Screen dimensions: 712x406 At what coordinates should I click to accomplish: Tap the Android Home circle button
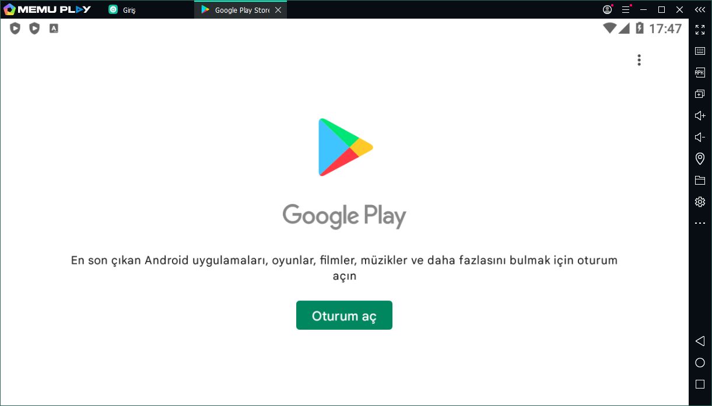click(700, 362)
